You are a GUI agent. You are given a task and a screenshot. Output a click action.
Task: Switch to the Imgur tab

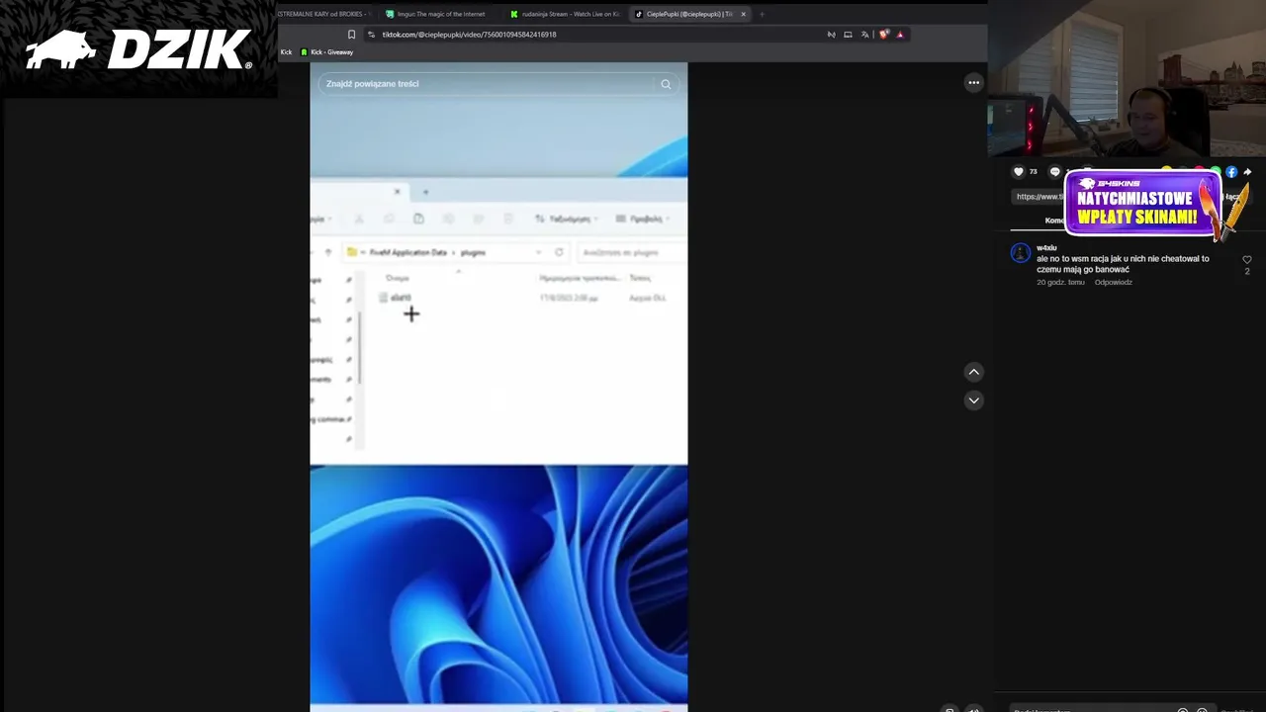pos(440,14)
